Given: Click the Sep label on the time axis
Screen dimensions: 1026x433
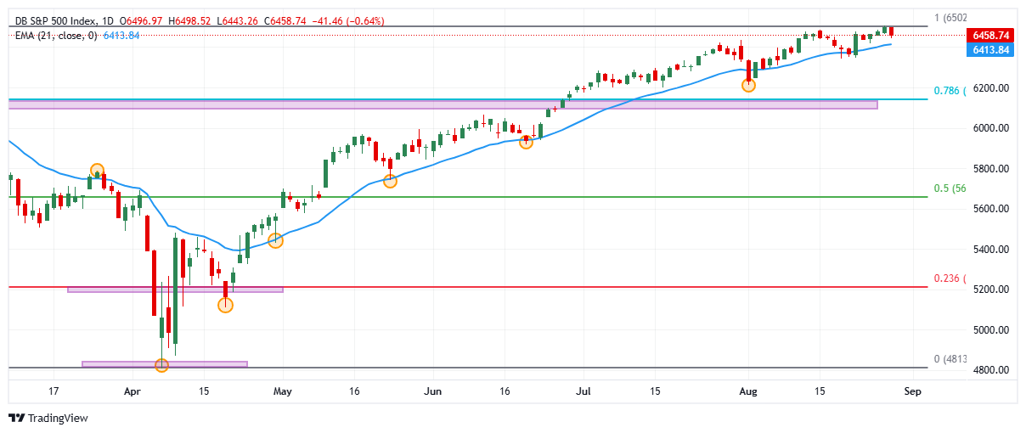Looking at the screenshot, I should (x=912, y=392).
